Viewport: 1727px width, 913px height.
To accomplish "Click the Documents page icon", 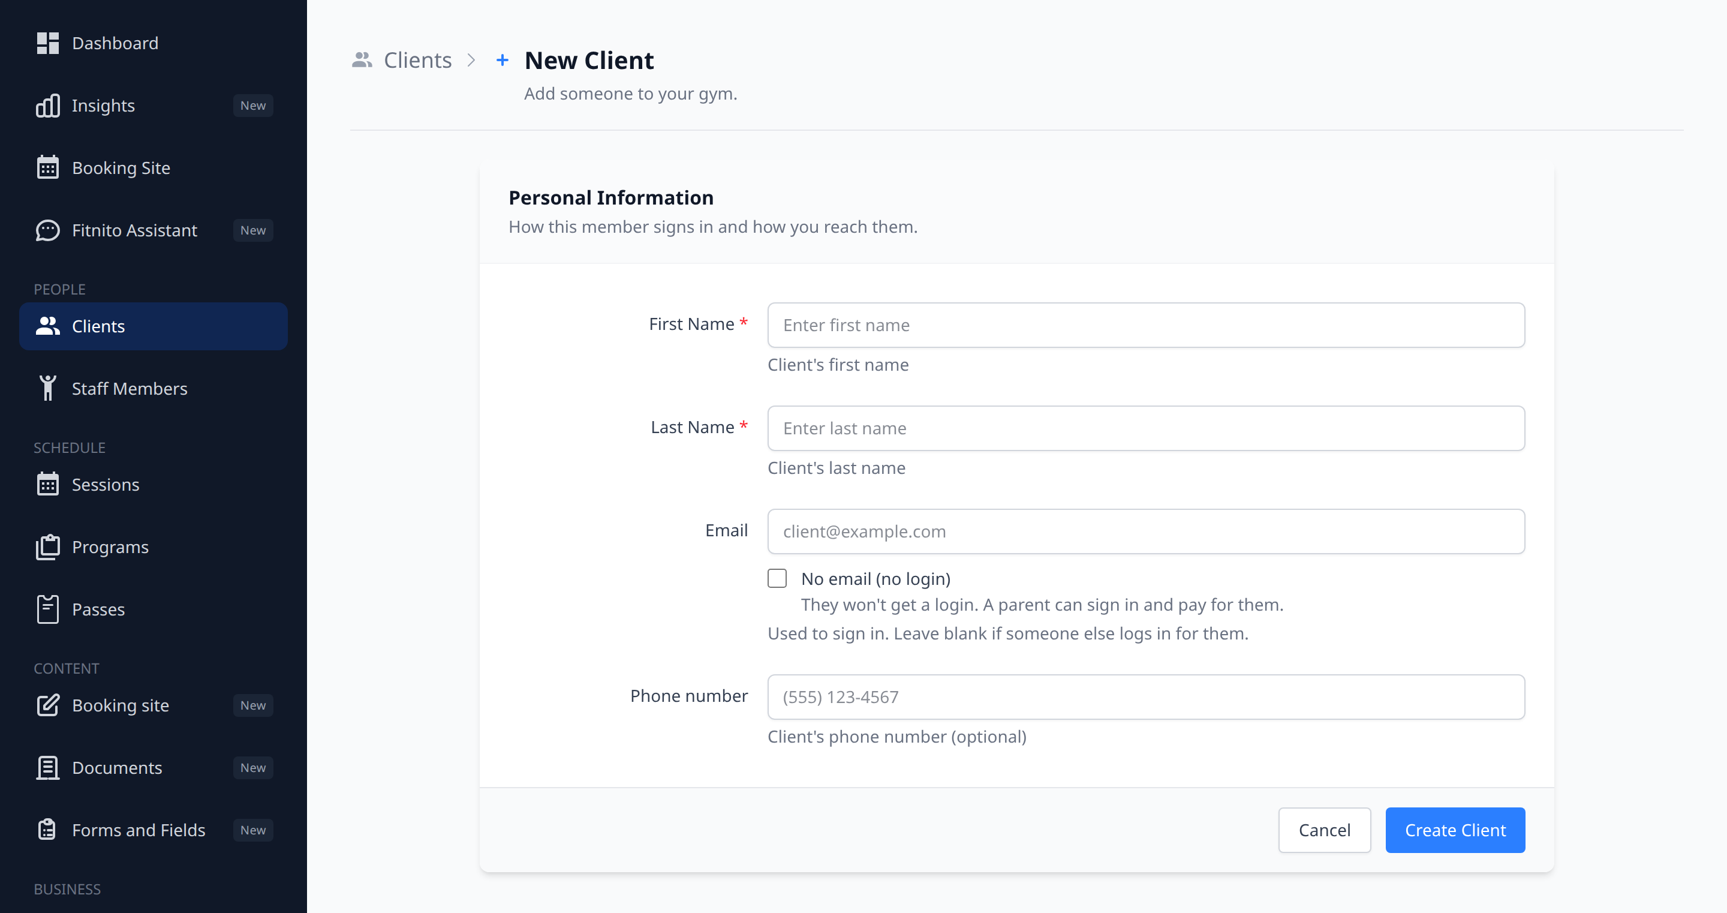I will click(47, 767).
